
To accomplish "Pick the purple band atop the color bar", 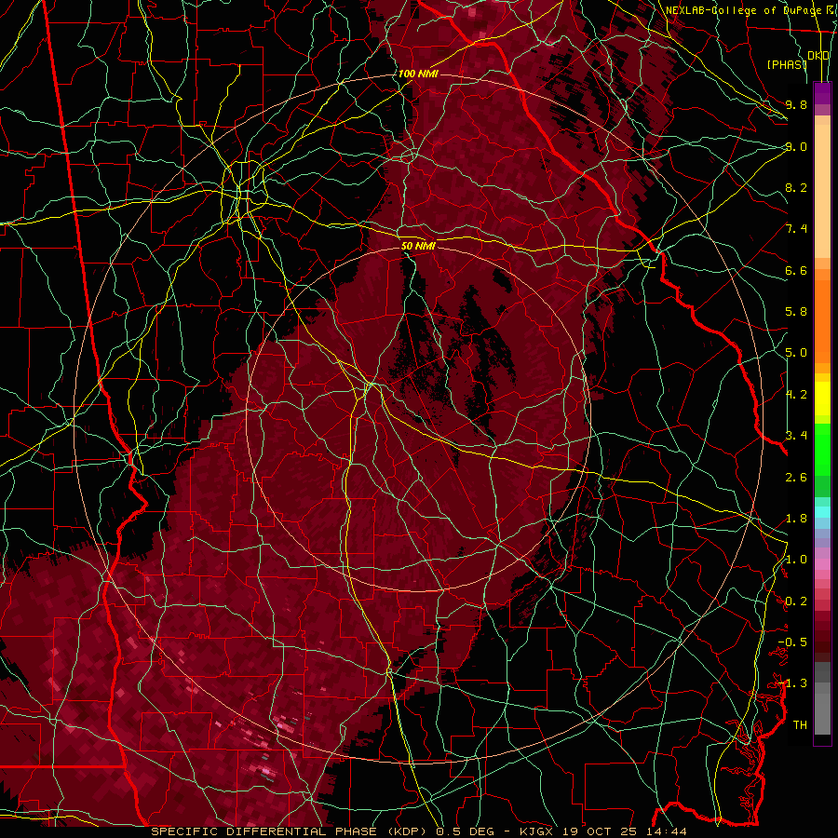I will tap(822, 94).
